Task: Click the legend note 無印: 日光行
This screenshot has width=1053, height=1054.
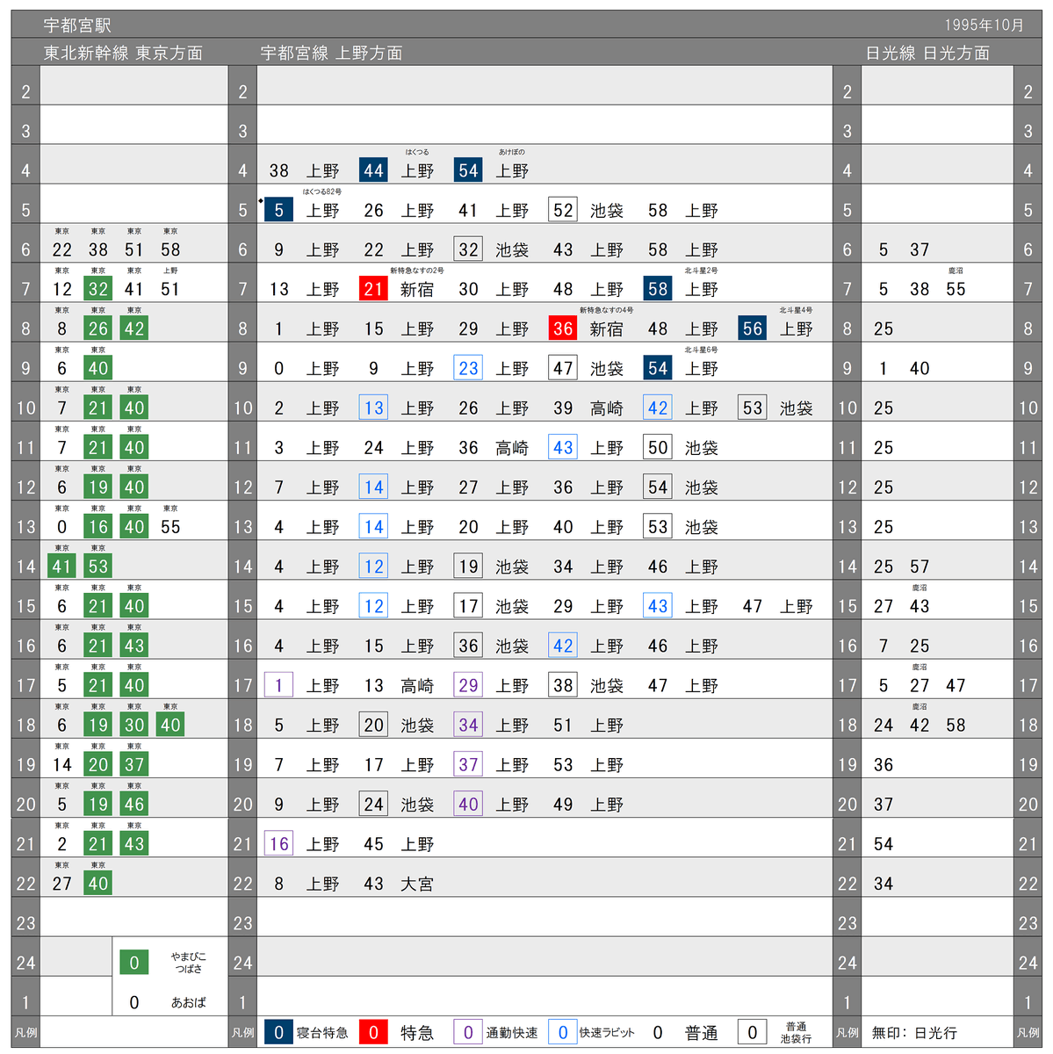Action: coord(914,1033)
